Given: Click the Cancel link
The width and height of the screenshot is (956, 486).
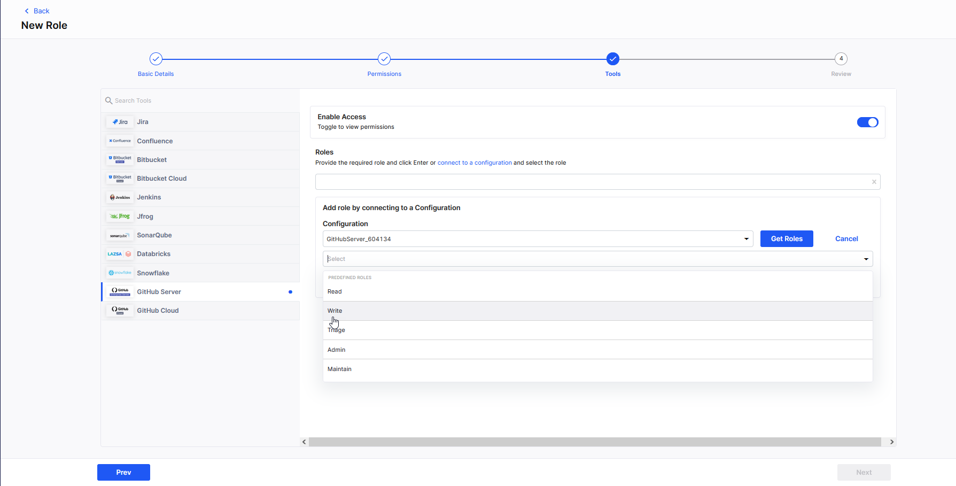Looking at the screenshot, I should coord(846,239).
